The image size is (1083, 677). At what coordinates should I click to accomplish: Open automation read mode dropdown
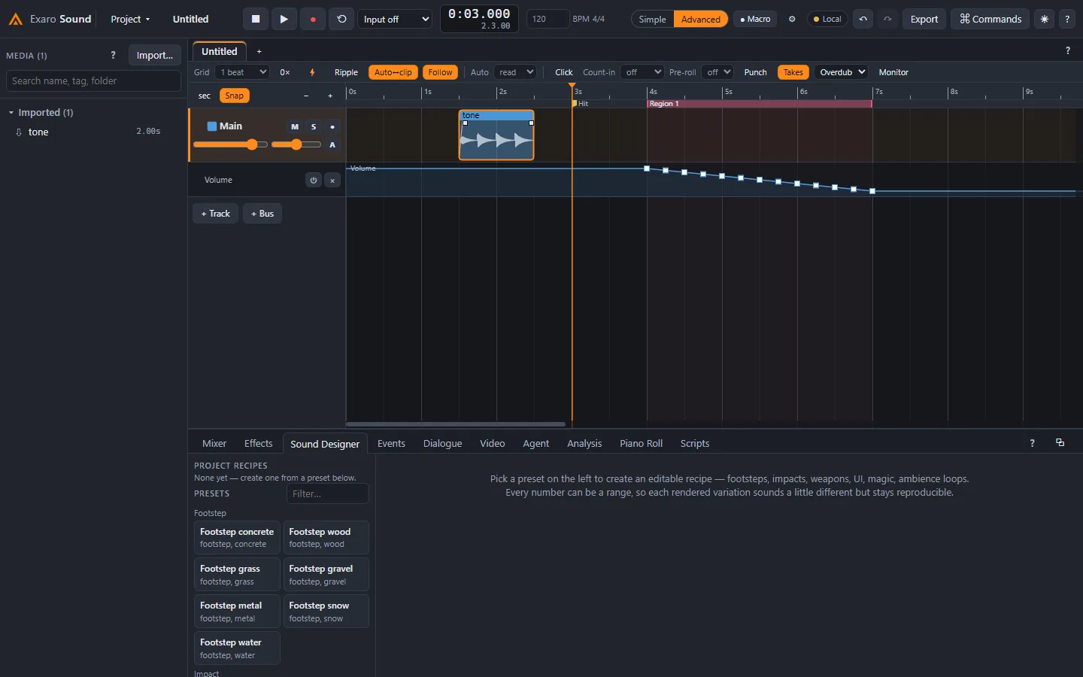(515, 72)
